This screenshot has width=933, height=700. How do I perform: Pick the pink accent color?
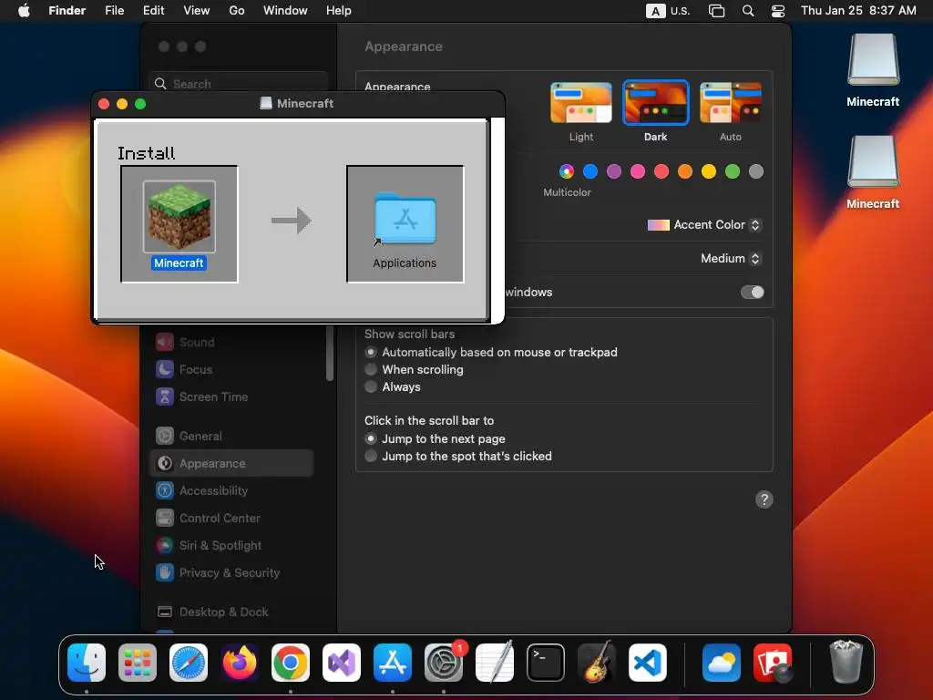[x=638, y=172]
